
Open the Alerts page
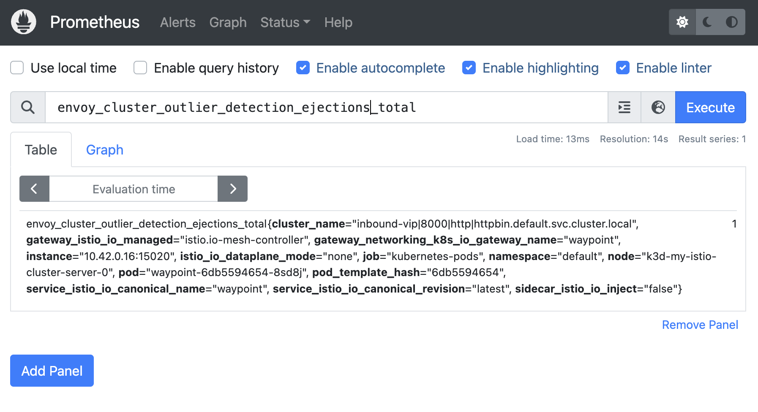click(177, 22)
